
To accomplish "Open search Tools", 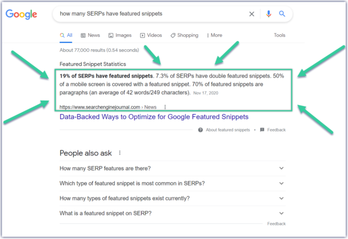I will coord(280,35).
